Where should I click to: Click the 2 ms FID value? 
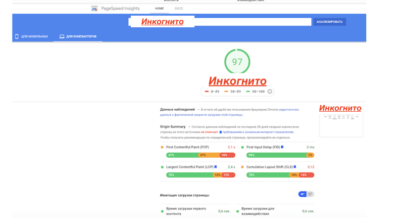[x=310, y=147]
